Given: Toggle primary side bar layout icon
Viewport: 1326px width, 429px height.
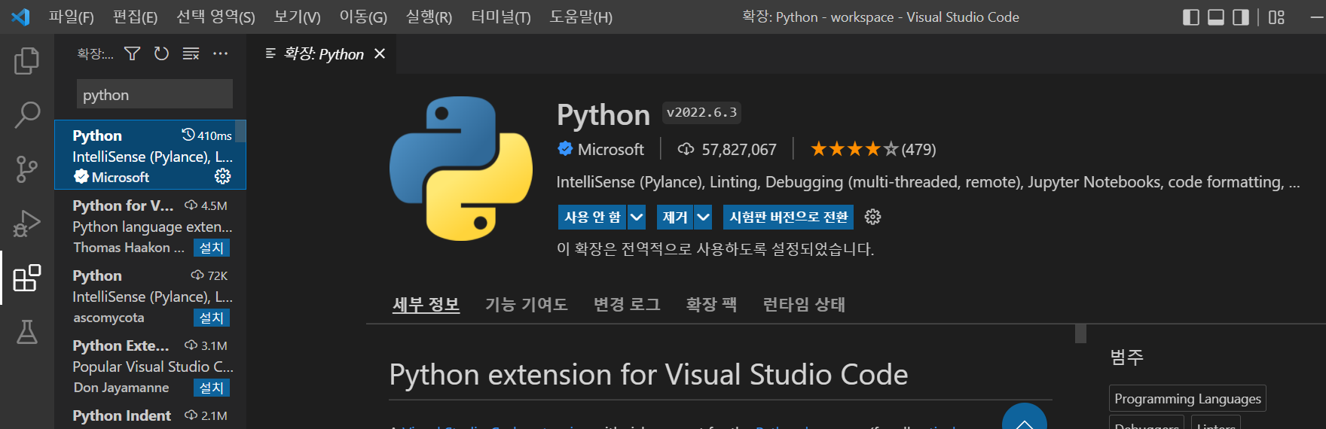Looking at the screenshot, I should [1191, 17].
